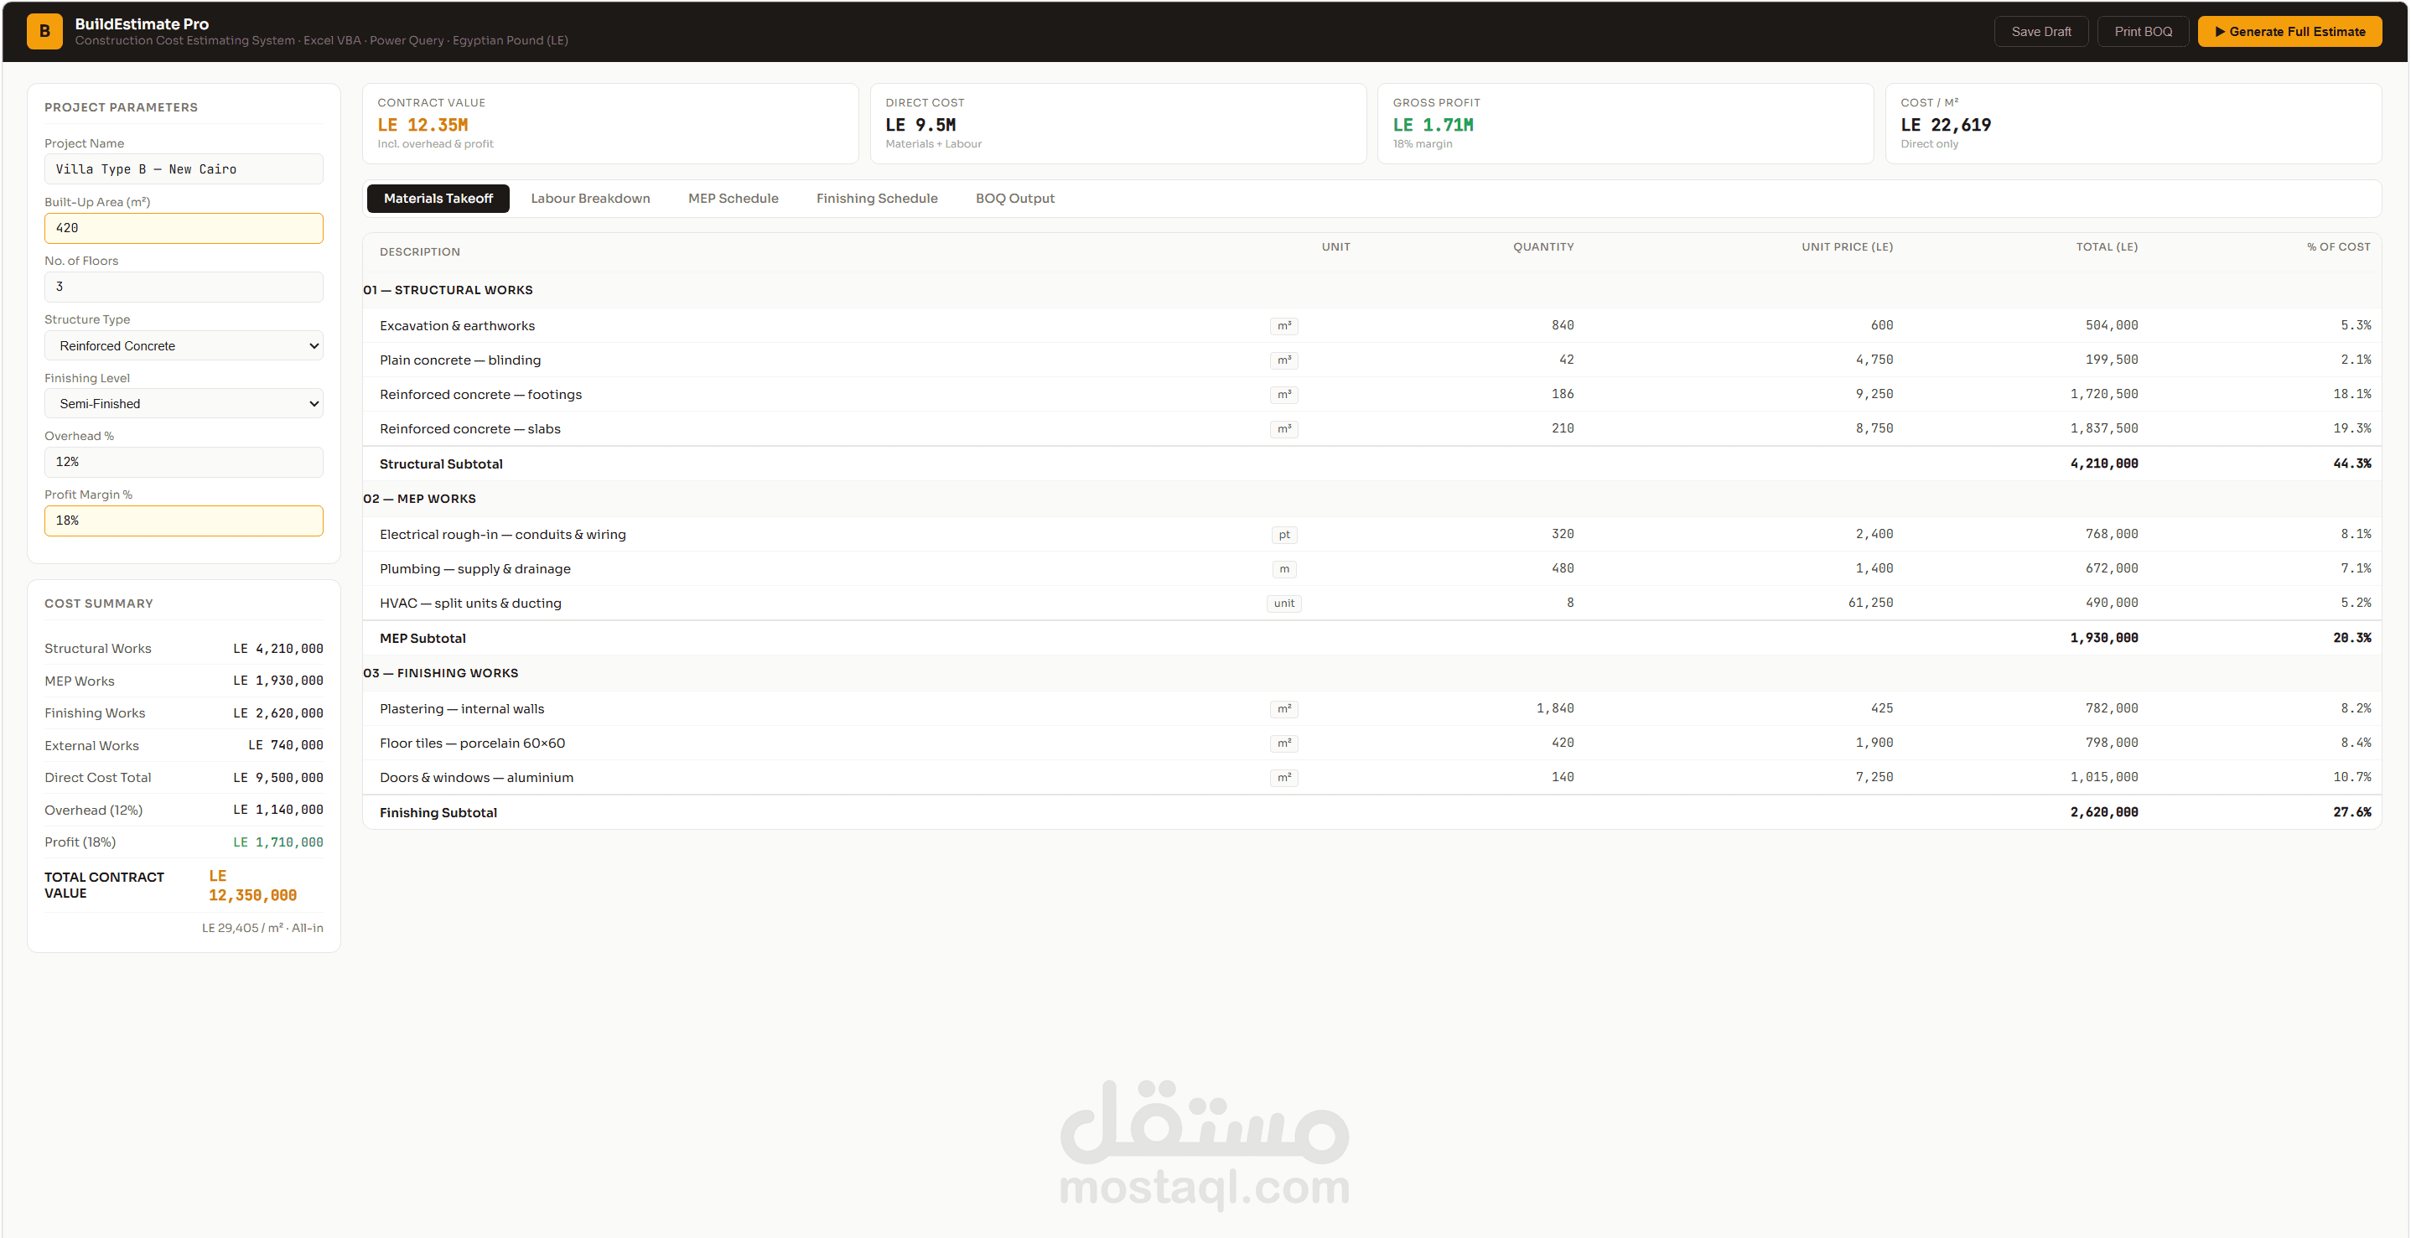
Task: Click the Built-Up Area input field
Action: coord(184,228)
